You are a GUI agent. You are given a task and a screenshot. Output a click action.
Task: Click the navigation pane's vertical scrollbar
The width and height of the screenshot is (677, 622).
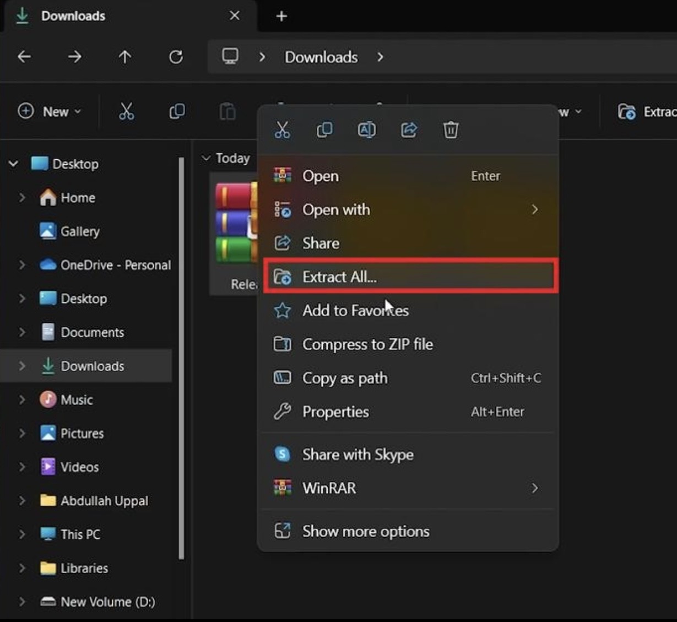point(181,358)
